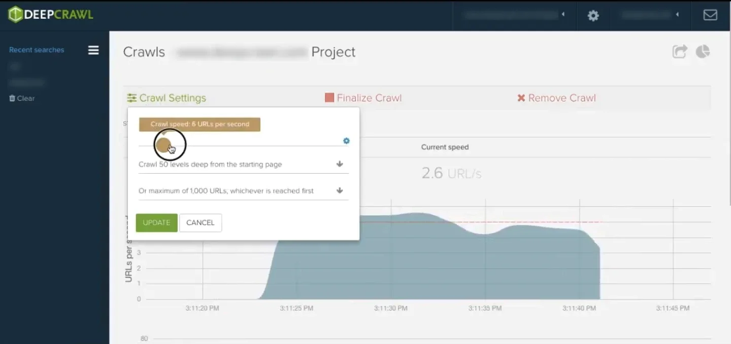The image size is (731, 344).
Task: Click the 3:11:35 PM axis label
Action: 485,308
